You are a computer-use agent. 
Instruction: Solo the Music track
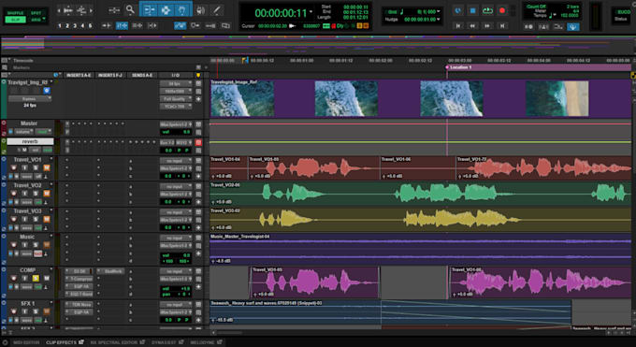tap(36, 245)
